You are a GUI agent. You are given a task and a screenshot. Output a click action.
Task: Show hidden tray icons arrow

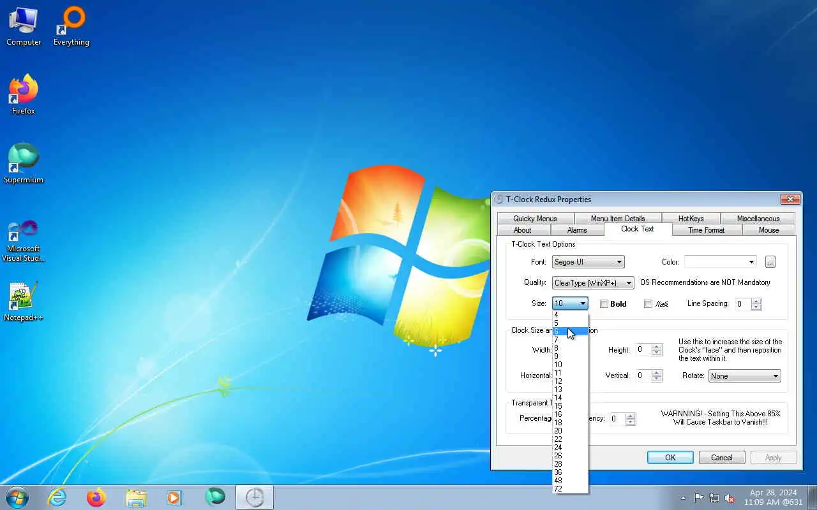pyautogui.click(x=684, y=498)
